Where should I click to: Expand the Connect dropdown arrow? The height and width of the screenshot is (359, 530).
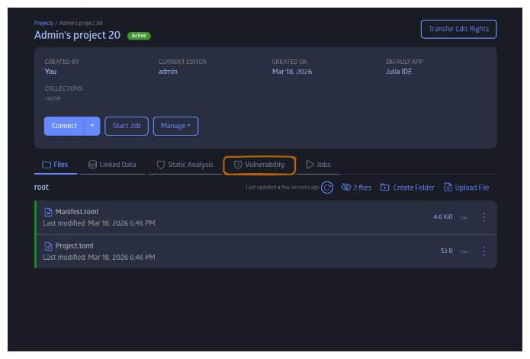pos(92,126)
